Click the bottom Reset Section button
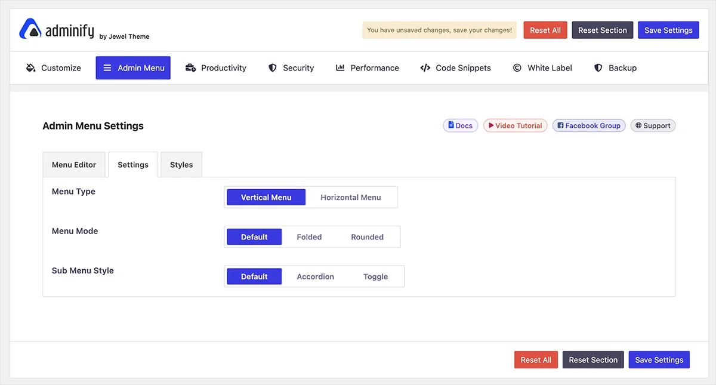716x385 pixels. (593, 360)
